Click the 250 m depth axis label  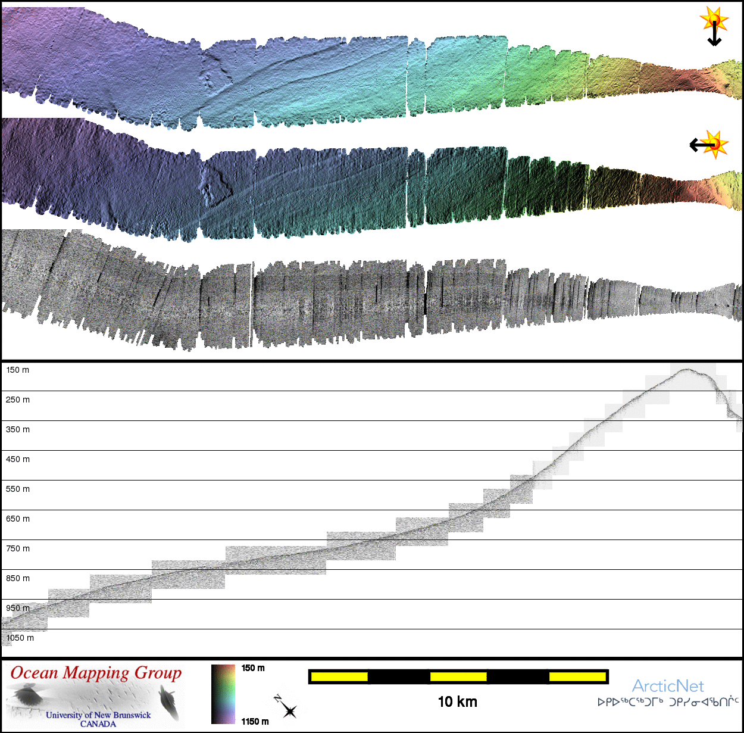tap(18, 400)
